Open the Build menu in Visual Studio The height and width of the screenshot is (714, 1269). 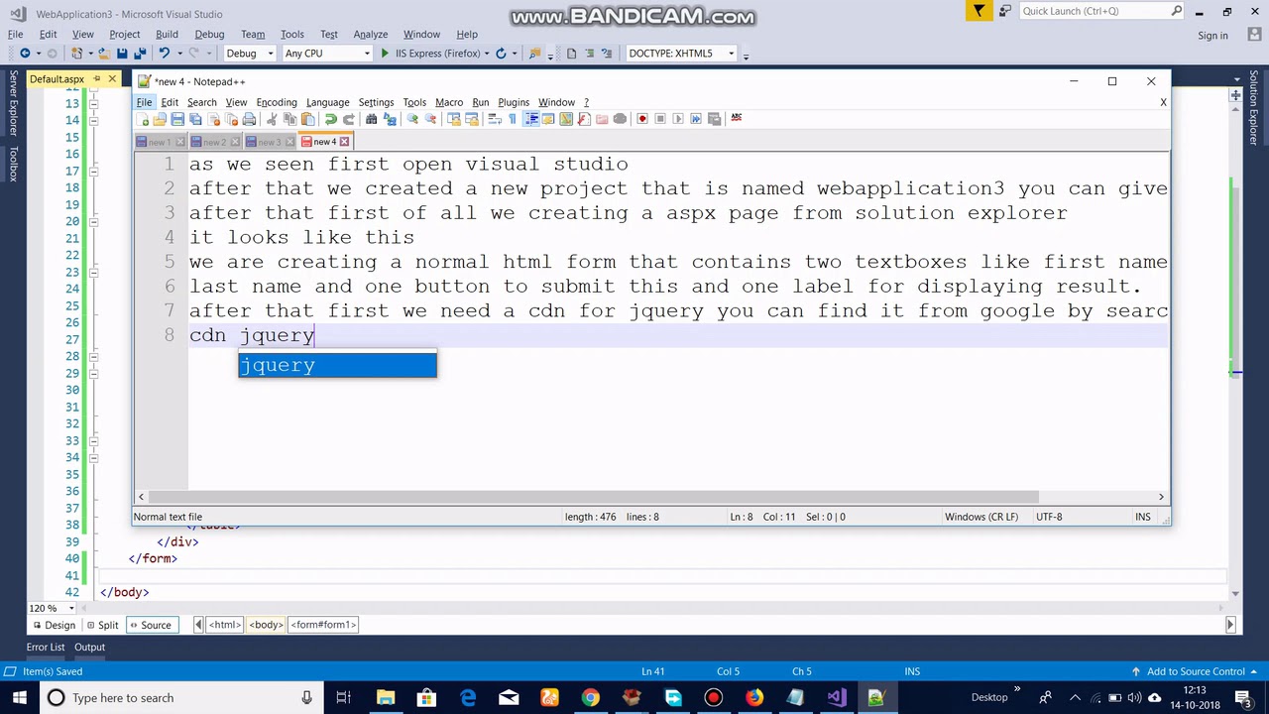167,34
